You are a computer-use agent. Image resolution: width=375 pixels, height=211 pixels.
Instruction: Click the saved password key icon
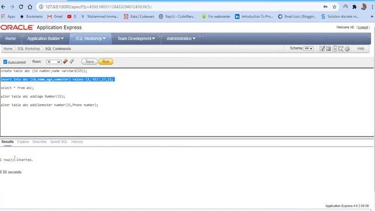coord(325,7)
